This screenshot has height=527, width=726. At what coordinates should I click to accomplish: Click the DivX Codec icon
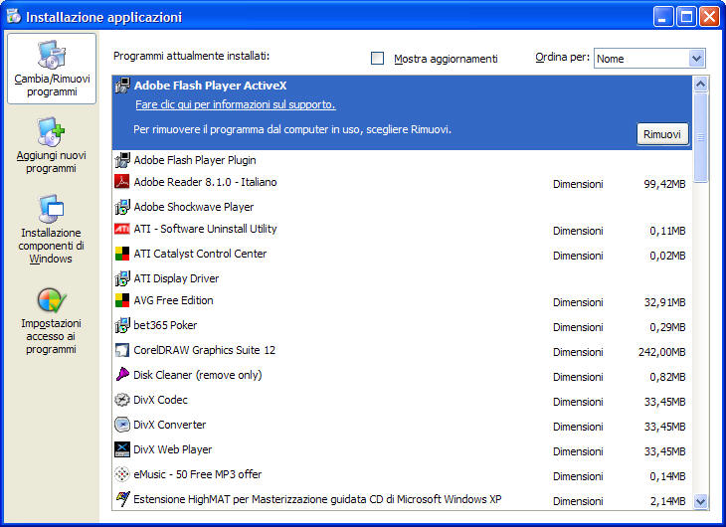122,400
